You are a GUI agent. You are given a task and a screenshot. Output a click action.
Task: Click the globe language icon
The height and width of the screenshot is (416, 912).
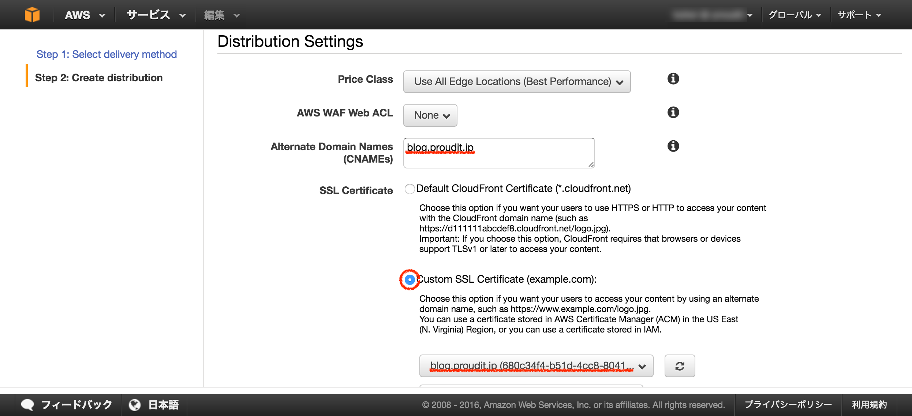[x=135, y=405]
